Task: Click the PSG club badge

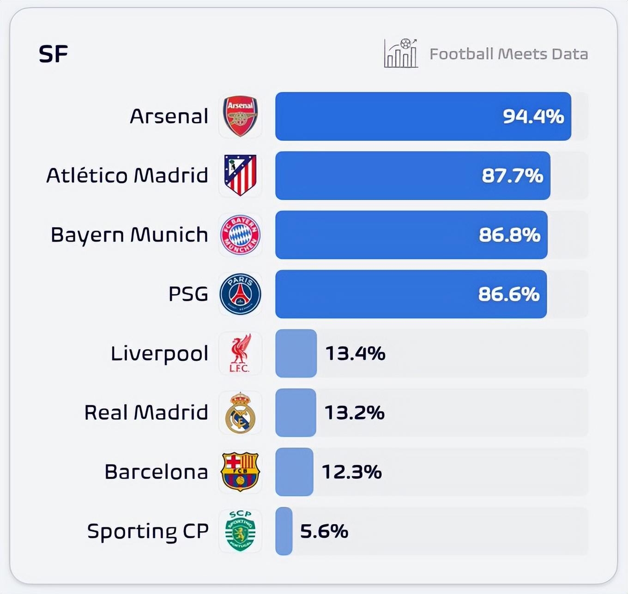Action: point(240,294)
